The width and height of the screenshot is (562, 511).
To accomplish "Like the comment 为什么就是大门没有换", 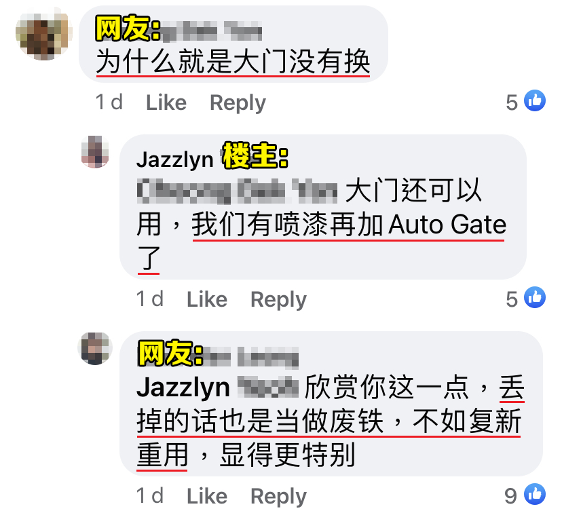I will [x=166, y=103].
